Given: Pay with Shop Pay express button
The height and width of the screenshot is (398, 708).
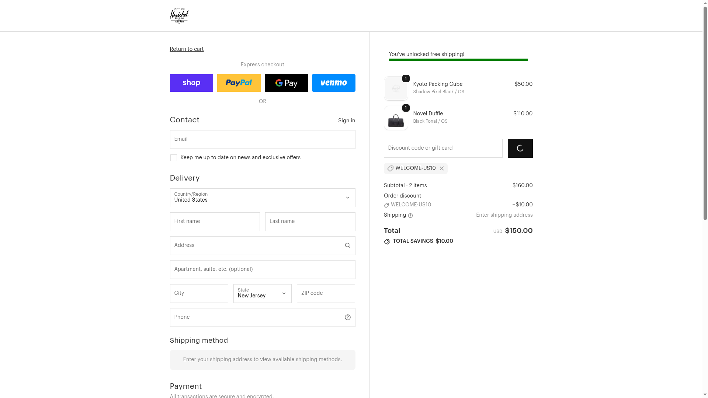Looking at the screenshot, I should tap(191, 83).
